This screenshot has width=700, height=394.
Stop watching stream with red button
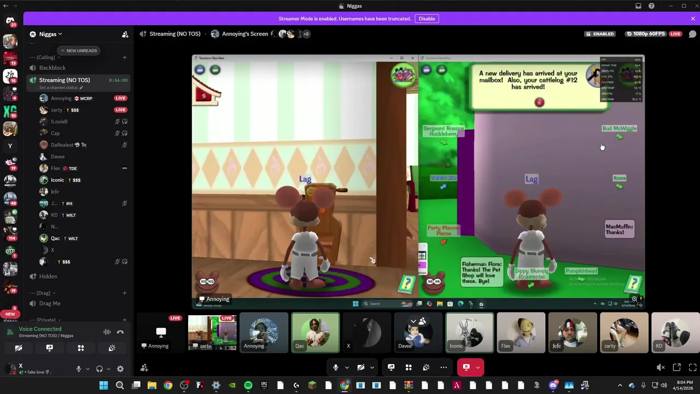tap(466, 367)
